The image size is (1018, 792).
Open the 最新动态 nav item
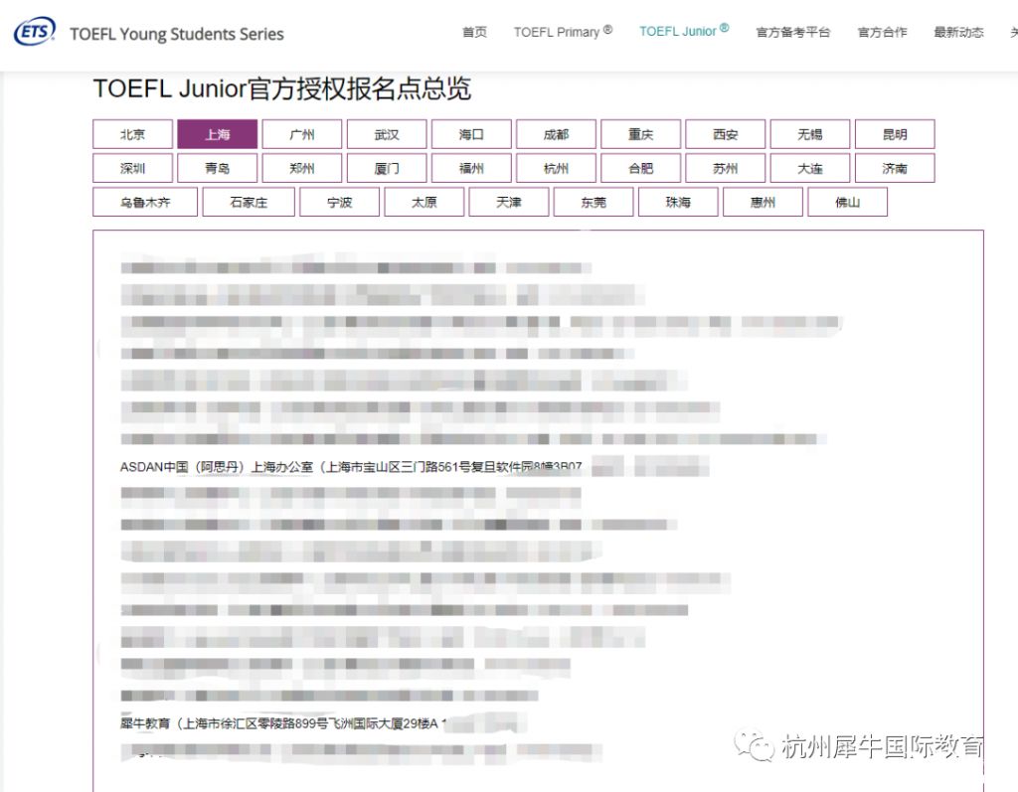pos(959,32)
